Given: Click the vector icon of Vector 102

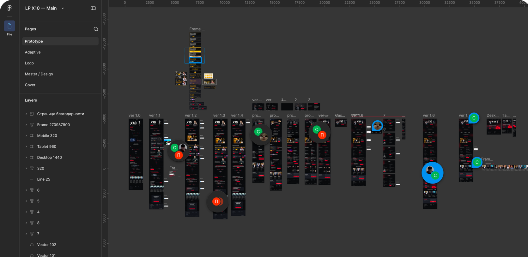Looking at the screenshot, I should click(32, 245).
